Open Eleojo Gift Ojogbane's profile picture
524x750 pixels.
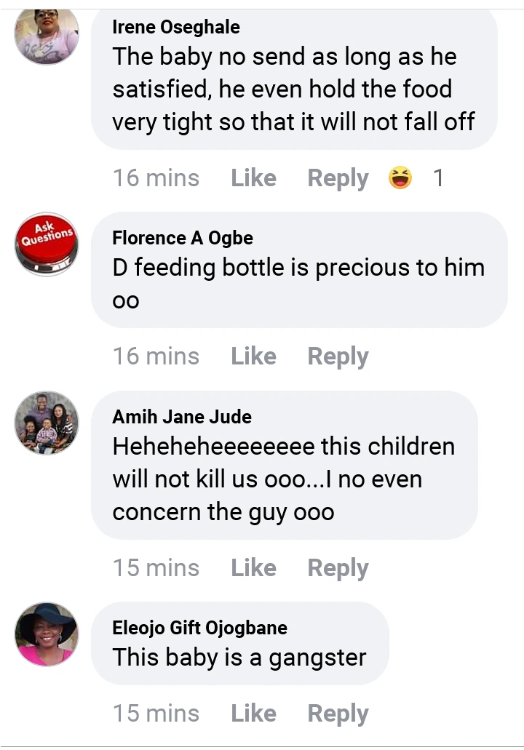(47, 634)
